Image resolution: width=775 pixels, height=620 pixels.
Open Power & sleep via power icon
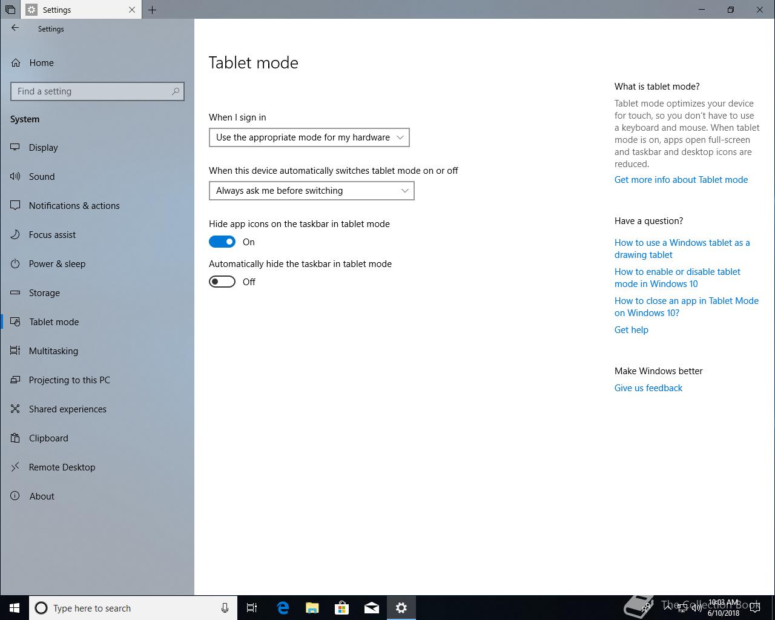pyautogui.click(x=16, y=264)
